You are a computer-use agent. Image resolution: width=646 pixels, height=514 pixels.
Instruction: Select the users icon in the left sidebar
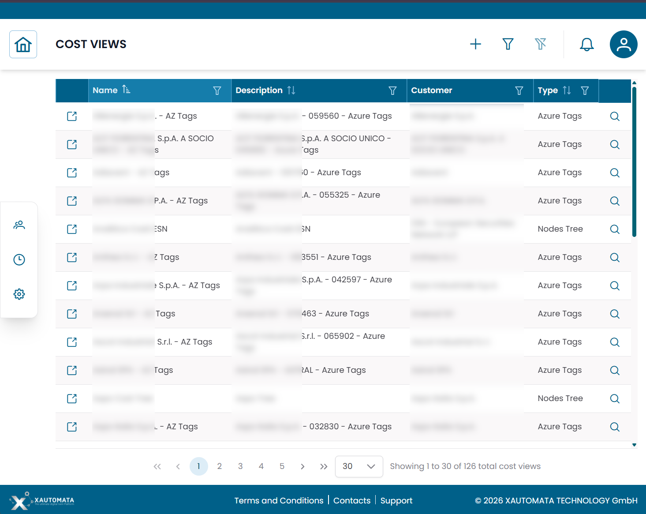(x=19, y=225)
